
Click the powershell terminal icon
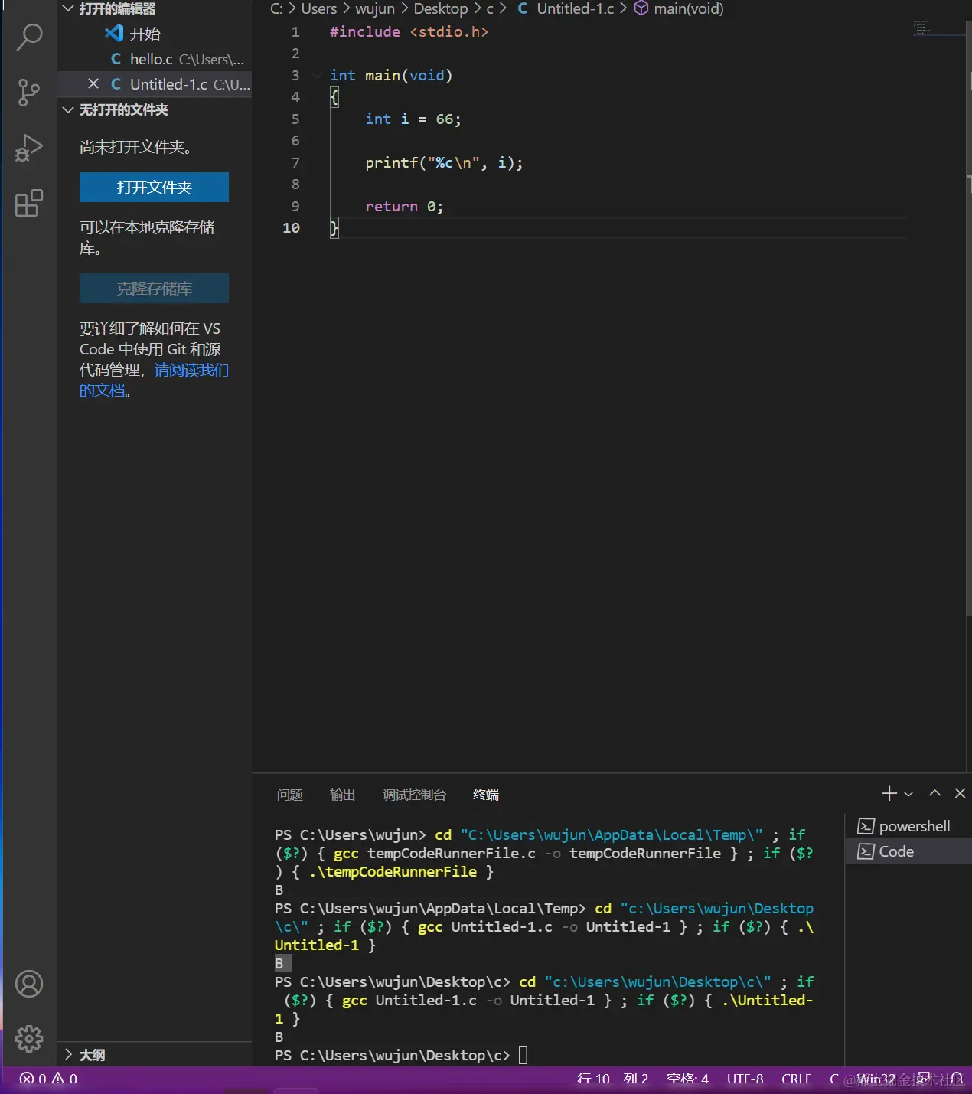866,826
